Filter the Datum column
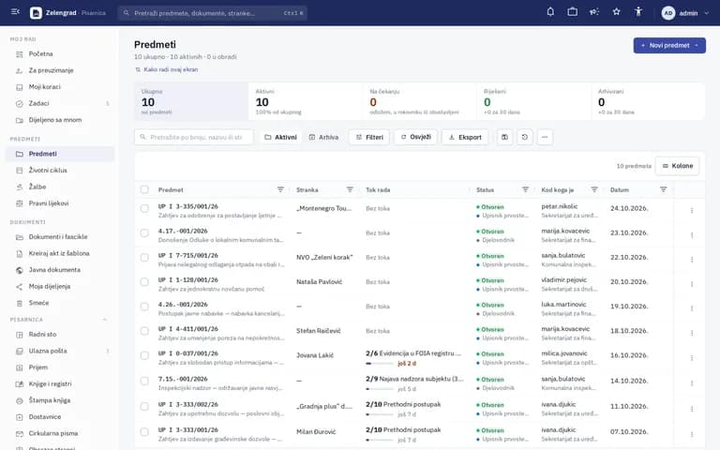720x450 pixels. (663, 189)
